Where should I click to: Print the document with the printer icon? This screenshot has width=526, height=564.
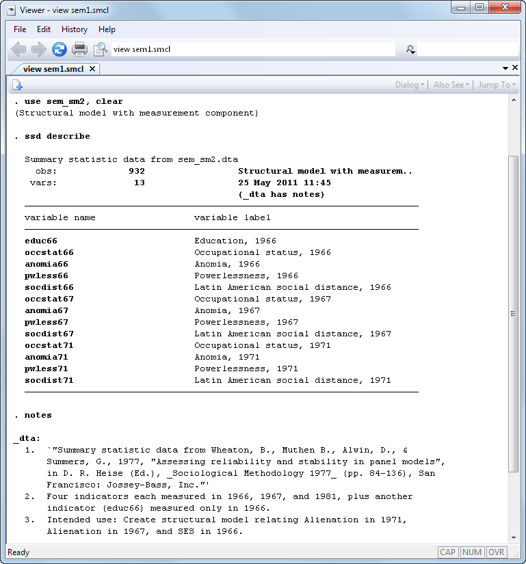(x=79, y=49)
